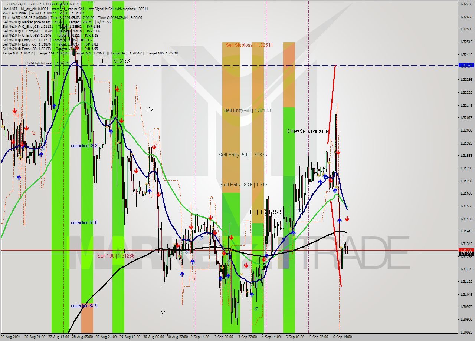Screen dimensions: 475x341
Task: Click the 1.31780 price scale label
Action: 466,168
